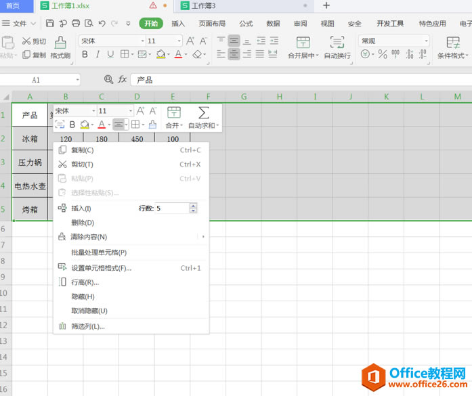Select the Format Painter (格式刷) tool
Screen dimensions: 472x396
[x=60, y=47]
